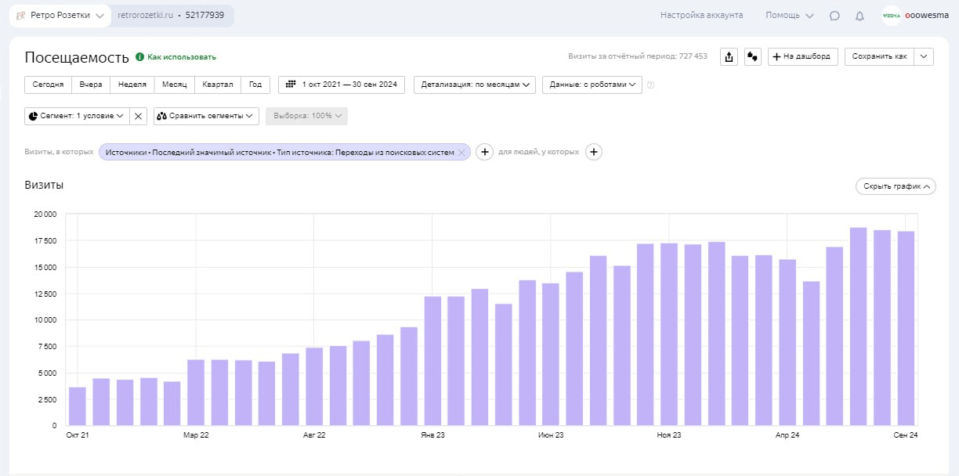Image resolution: width=959 pixels, height=476 pixels.
Task: Open the chat bubble icon
Action: (x=834, y=16)
